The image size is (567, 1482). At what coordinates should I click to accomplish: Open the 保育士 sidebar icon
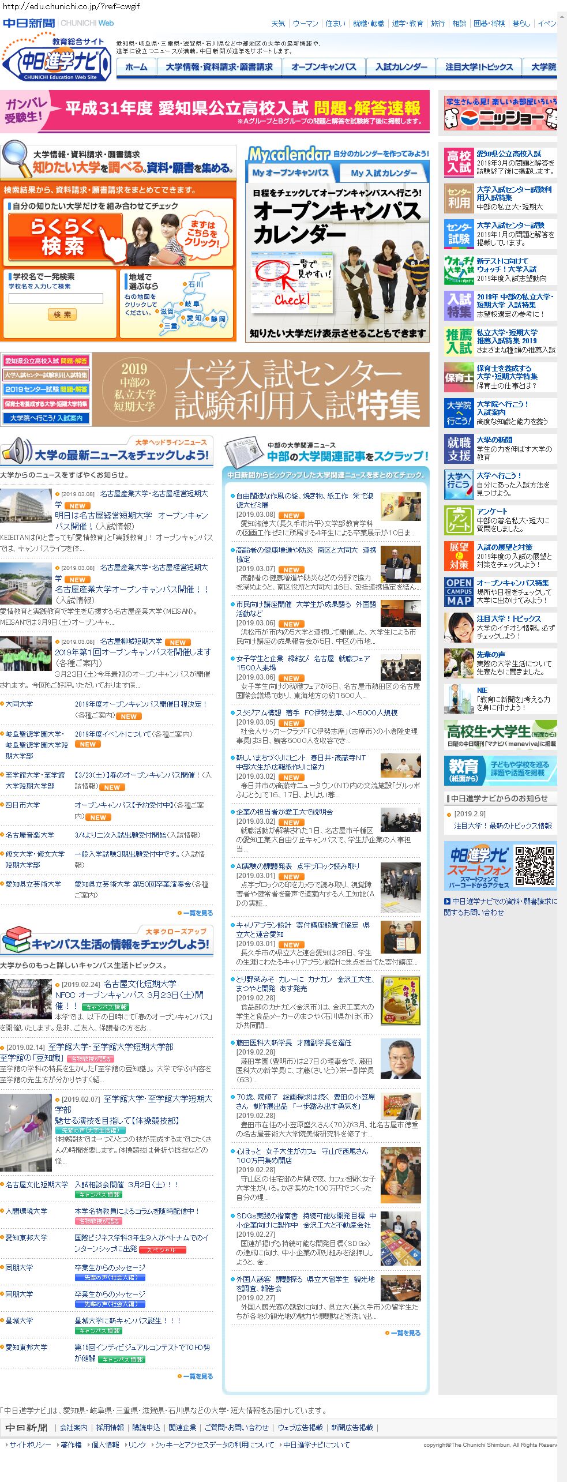pyautogui.click(x=459, y=377)
